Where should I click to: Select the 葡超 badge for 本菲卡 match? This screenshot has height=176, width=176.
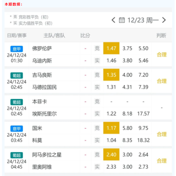point(16,102)
